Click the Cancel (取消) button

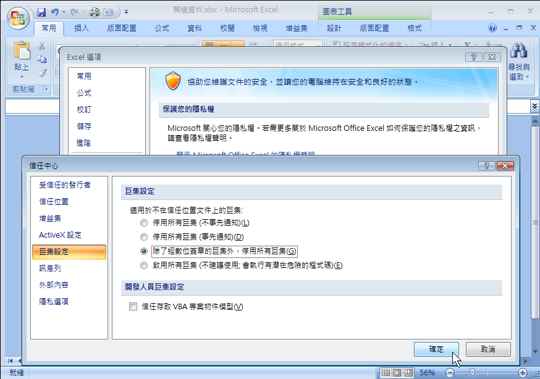point(488,349)
